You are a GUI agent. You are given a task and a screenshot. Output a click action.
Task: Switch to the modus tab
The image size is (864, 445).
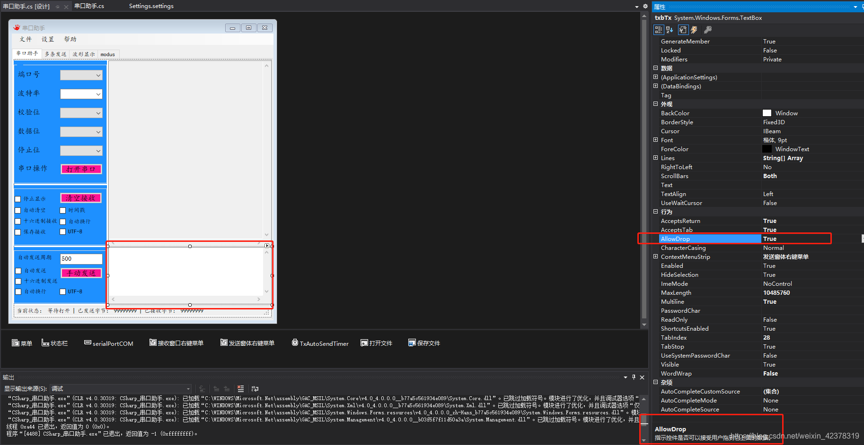[108, 54]
